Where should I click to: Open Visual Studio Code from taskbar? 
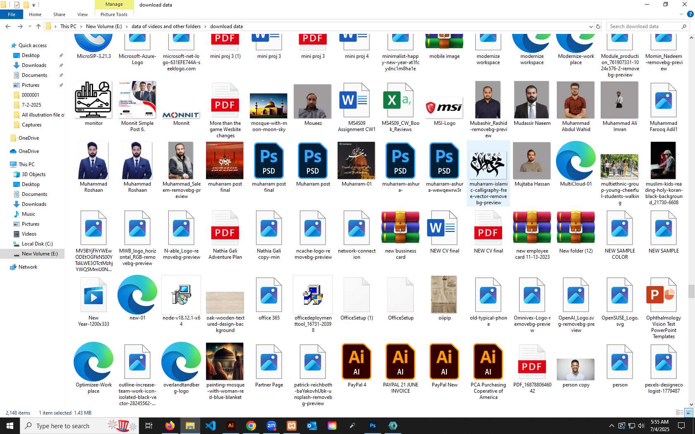[210, 426]
